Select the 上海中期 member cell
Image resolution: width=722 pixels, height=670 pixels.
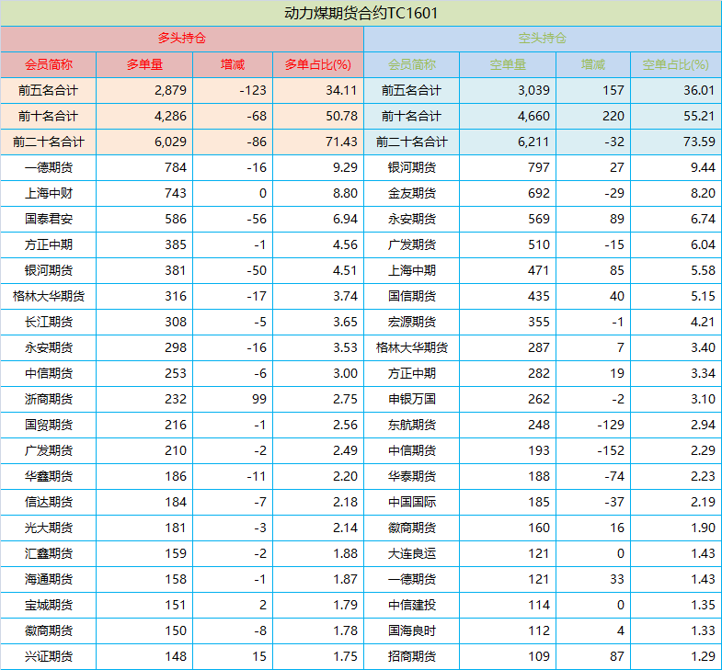click(412, 270)
